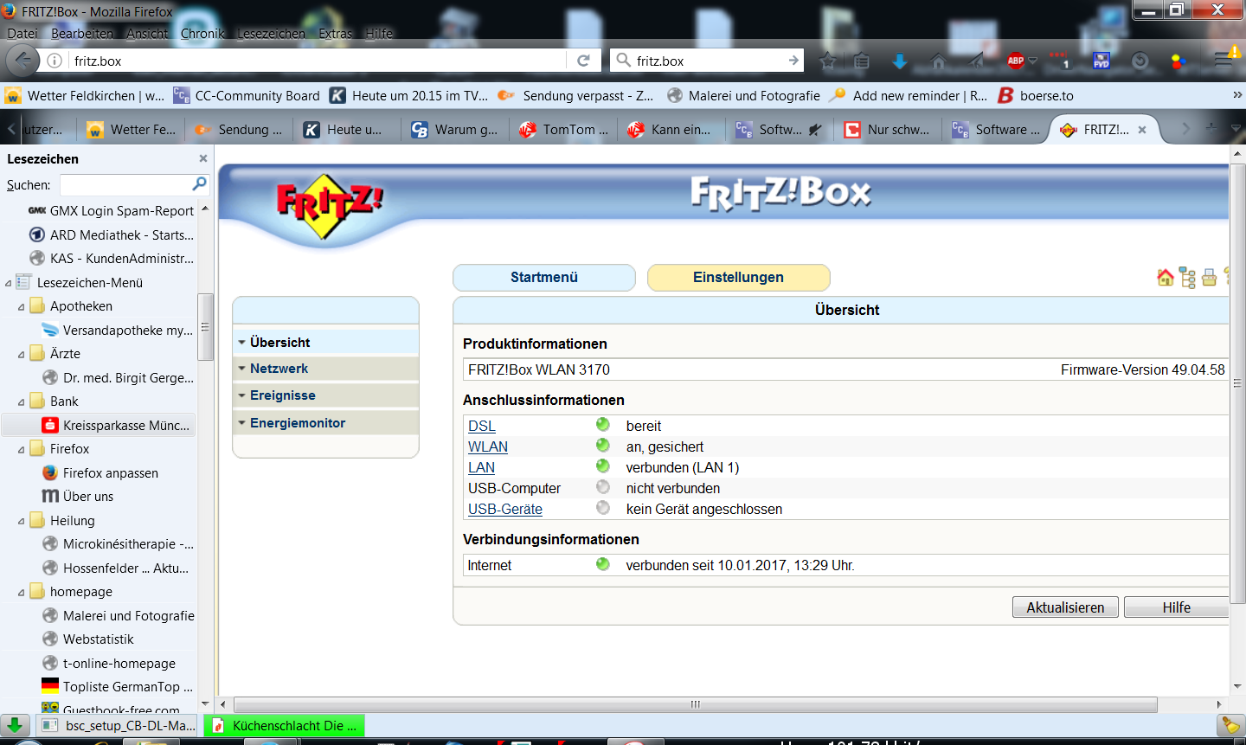The image size is (1246, 745).
Task: Click the FRITZ!Box print view icon
Action: [x=1209, y=278]
